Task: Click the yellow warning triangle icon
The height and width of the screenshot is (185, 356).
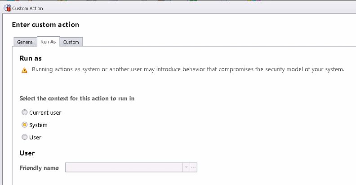Action: click(24, 70)
